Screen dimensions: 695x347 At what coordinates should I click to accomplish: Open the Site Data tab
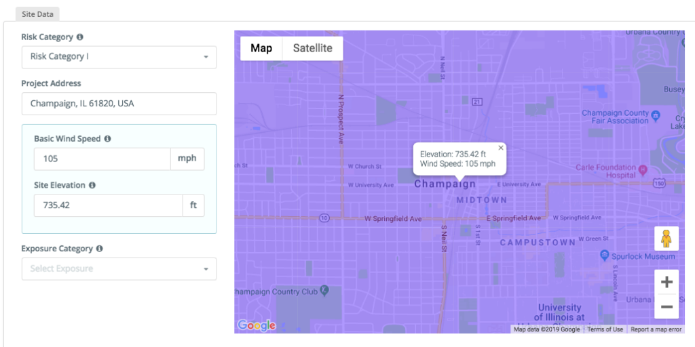point(37,14)
